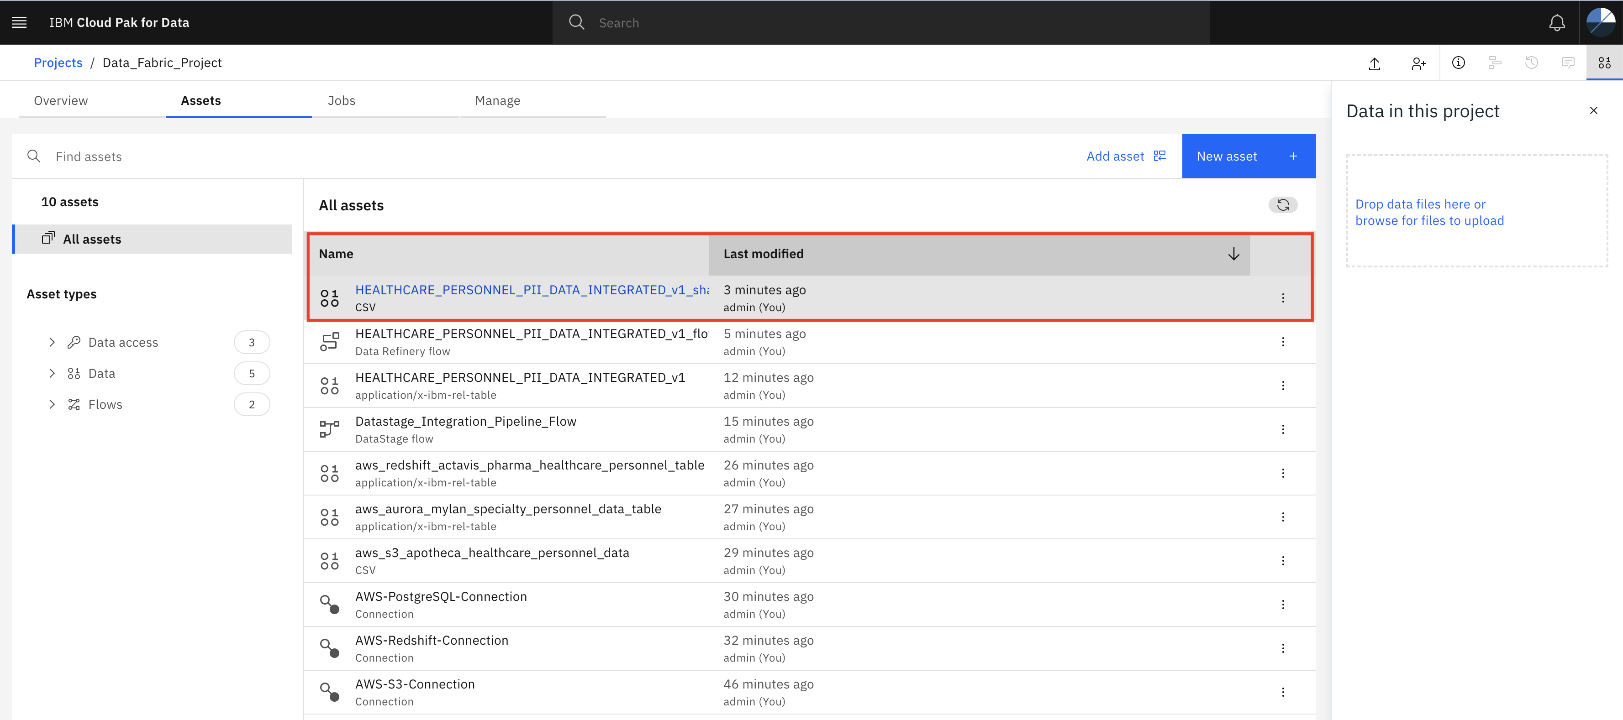Open overflow menu for aws_redshift_actavis table row
Screen dimensions: 1623x720
1283,473
